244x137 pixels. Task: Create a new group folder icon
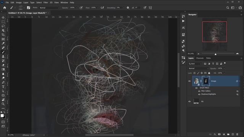[228, 134]
